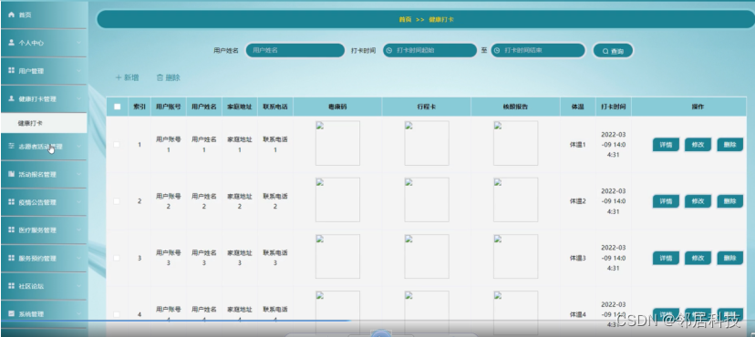Screen dimensions: 755x337
Task: Select the 健康打卡 submenu item
Action: click(x=44, y=123)
